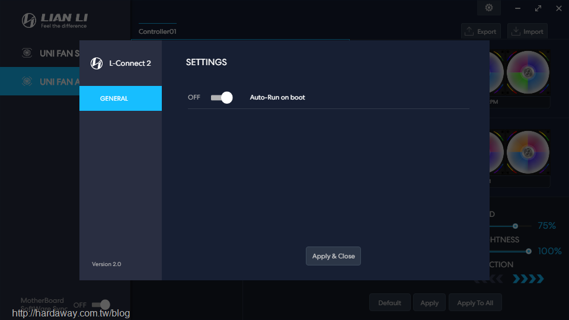Image resolution: width=569 pixels, height=320 pixels.
Task: Click the L-Connect 2 logo icon
Action: [x=97, y=63]
